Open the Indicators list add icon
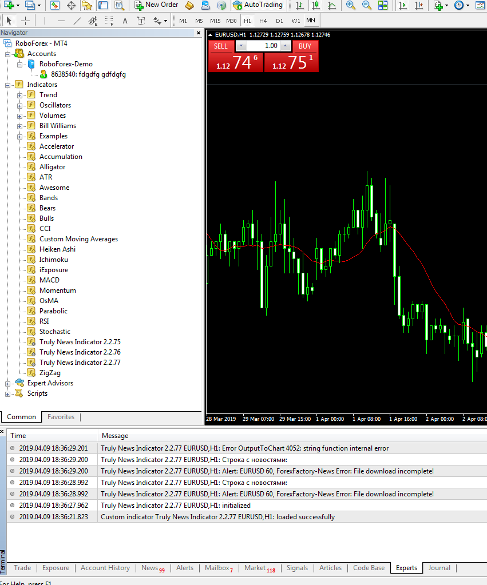Viewport: 487px width, 585px height. [x=438, y=5]
